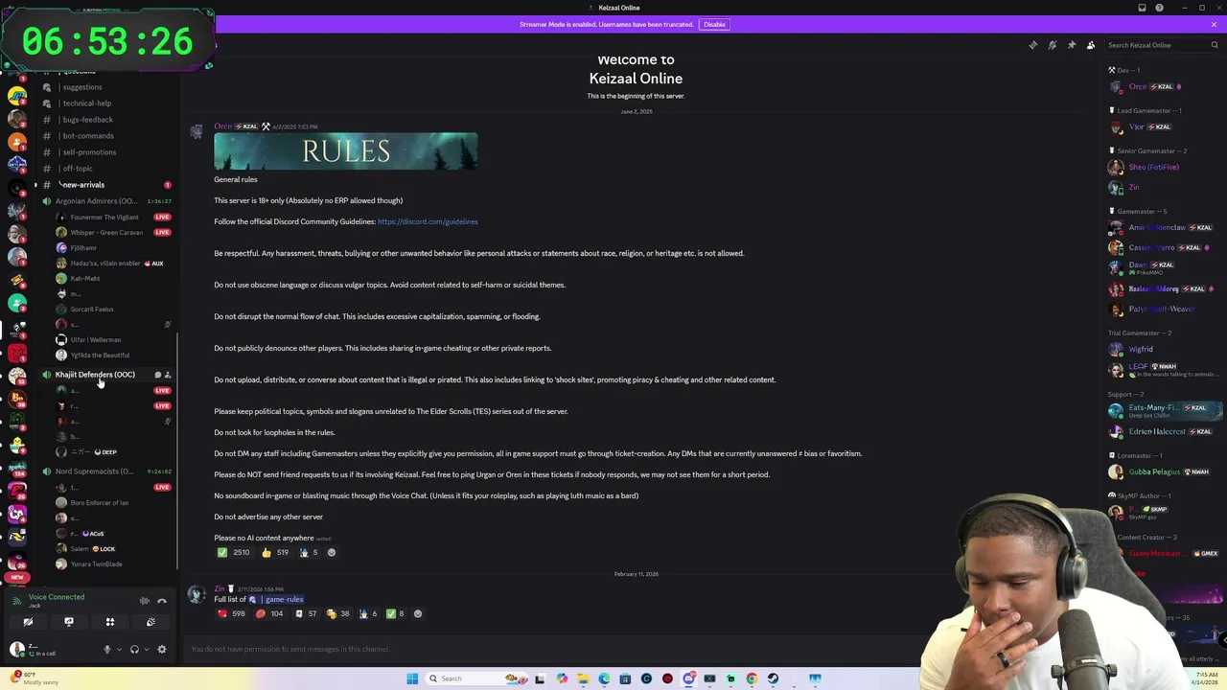Select user Yunara TwinBlade
Screen dimensions: 1227x690
96,564
